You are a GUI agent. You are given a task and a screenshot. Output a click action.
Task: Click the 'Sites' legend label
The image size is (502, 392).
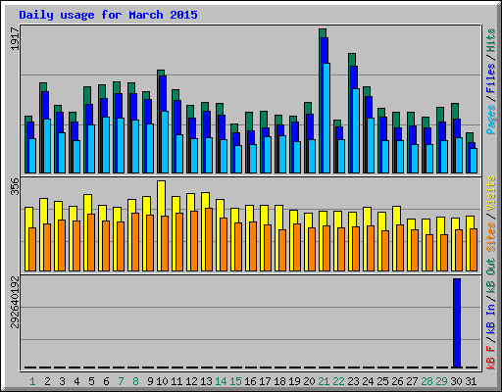[491, 237]
